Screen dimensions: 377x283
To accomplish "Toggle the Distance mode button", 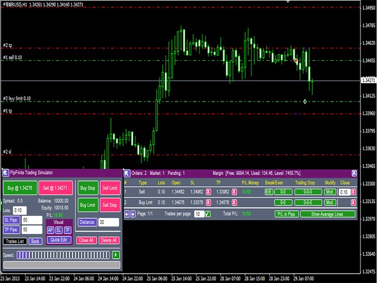I will click(88, 222).
